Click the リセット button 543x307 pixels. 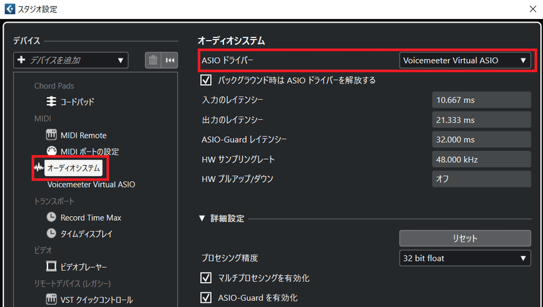click(x=465, y=238)
